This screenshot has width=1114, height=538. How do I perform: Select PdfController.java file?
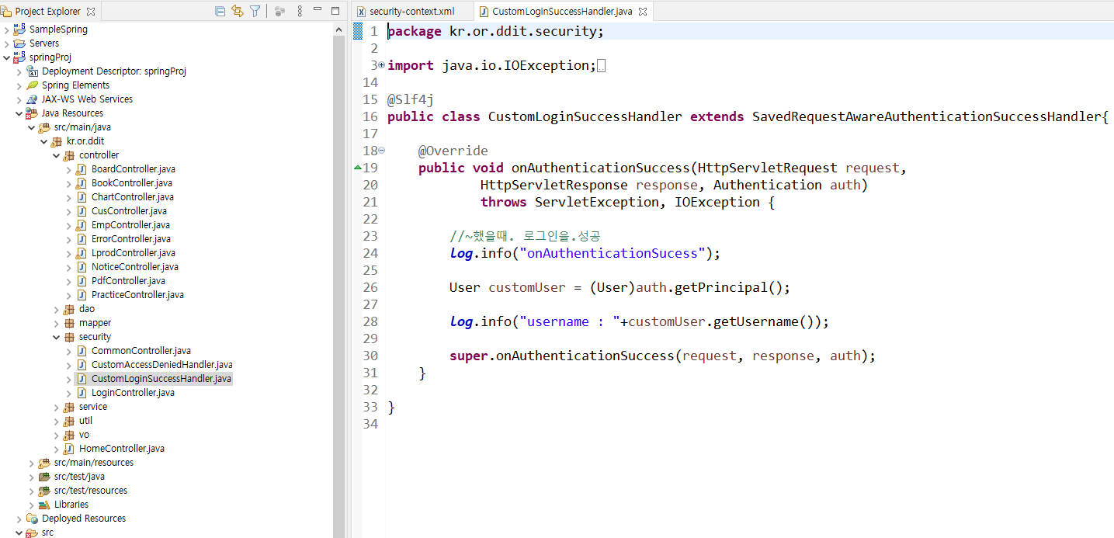click(128, 281)
